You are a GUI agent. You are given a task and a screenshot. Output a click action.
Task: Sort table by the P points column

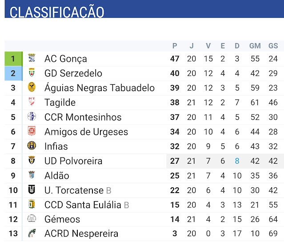[x=175, y=46]
